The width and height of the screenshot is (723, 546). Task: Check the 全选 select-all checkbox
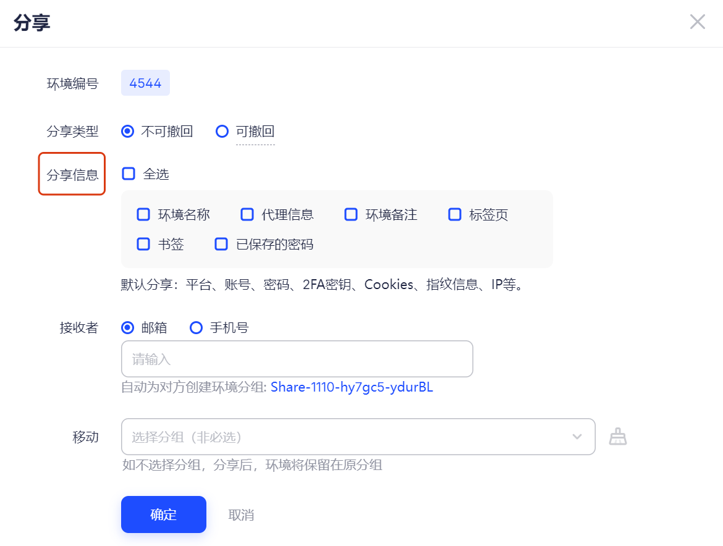coord(128,174)
